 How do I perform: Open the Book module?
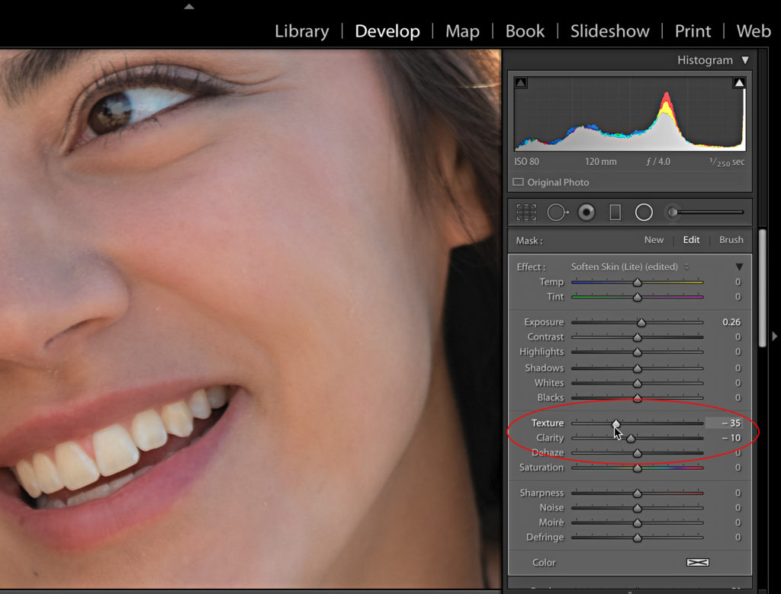tap(525, 31)
